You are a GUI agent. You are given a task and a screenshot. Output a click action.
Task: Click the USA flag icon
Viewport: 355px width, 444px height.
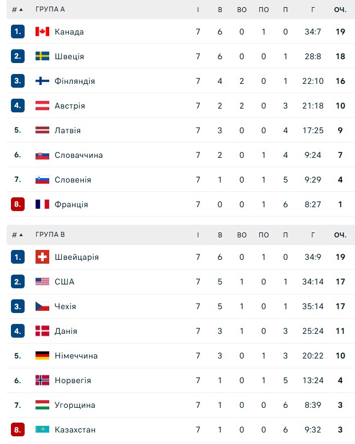tap(42, 282)
